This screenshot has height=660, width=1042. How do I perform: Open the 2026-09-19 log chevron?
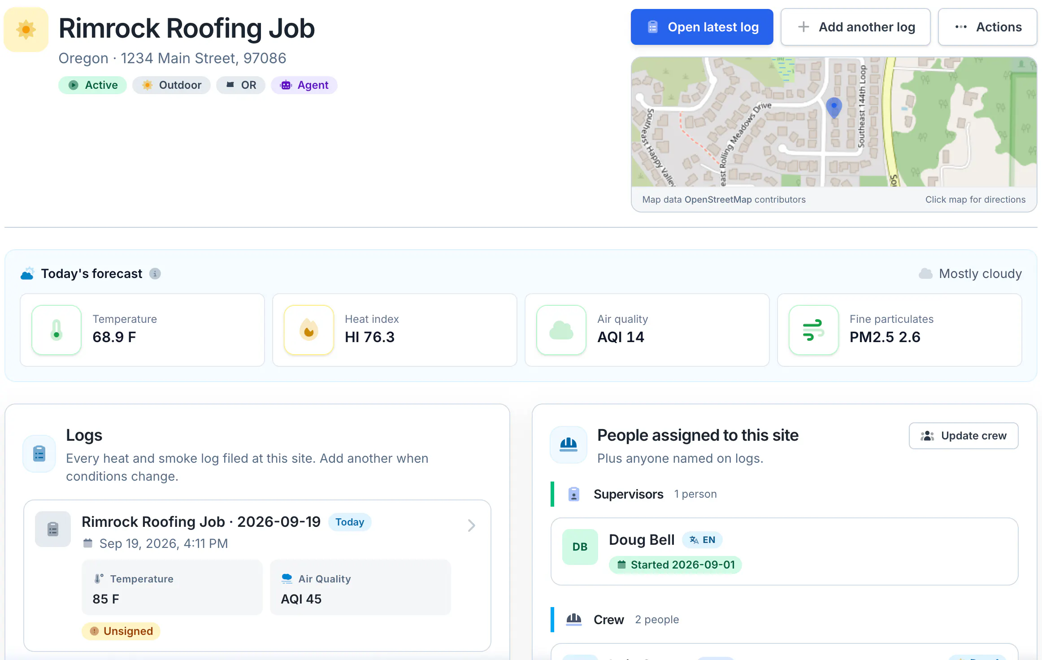click(471, 525)
